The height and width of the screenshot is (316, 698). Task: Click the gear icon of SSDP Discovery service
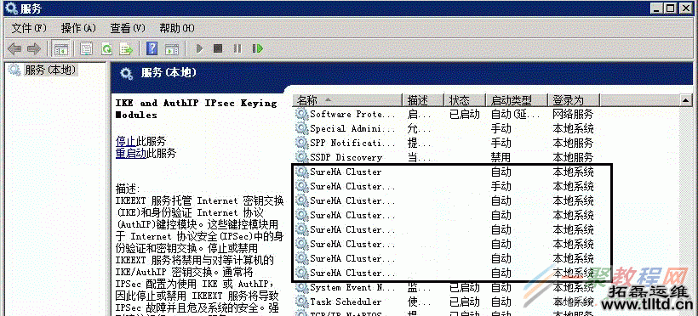coord(302,157)
